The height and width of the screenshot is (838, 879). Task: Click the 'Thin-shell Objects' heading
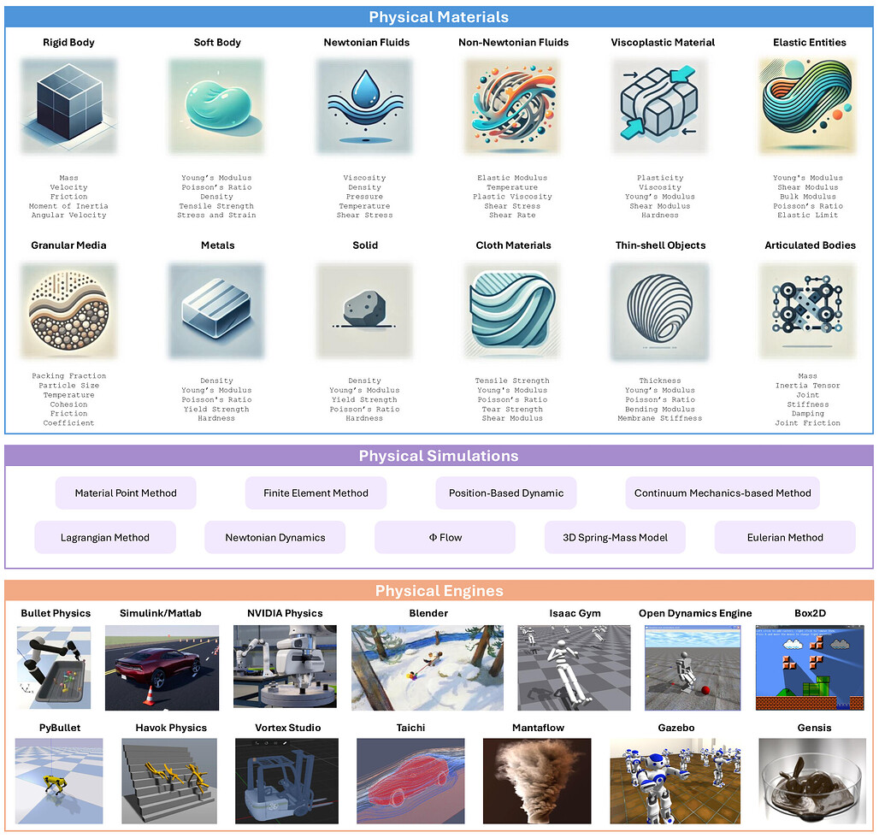pyautogui.click(x=660, y=245)
